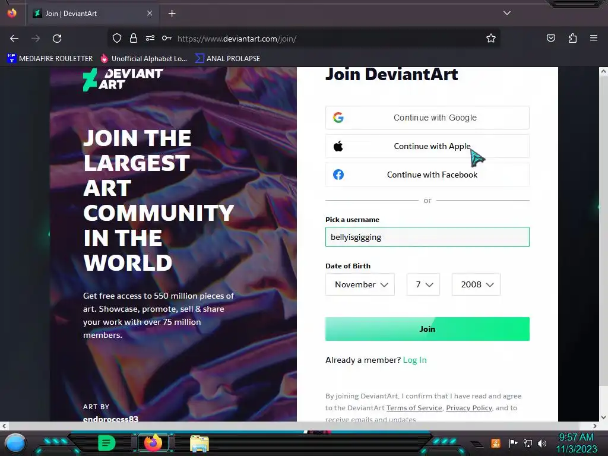Click the artist name endprocess83
Image resolution: width=608 pixels, height=456 pixels.
110,419
